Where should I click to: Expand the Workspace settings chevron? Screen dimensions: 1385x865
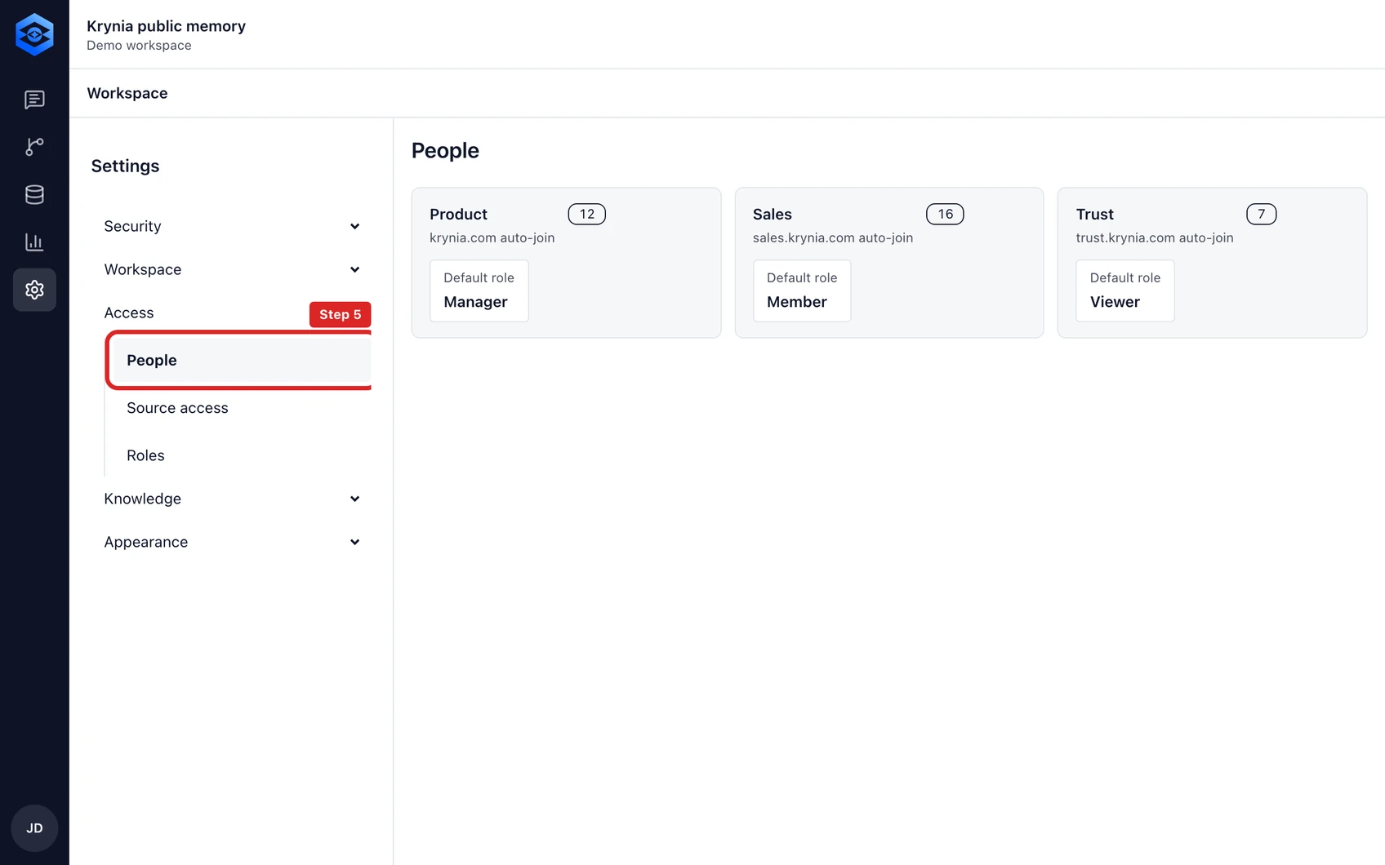(354, 269)
